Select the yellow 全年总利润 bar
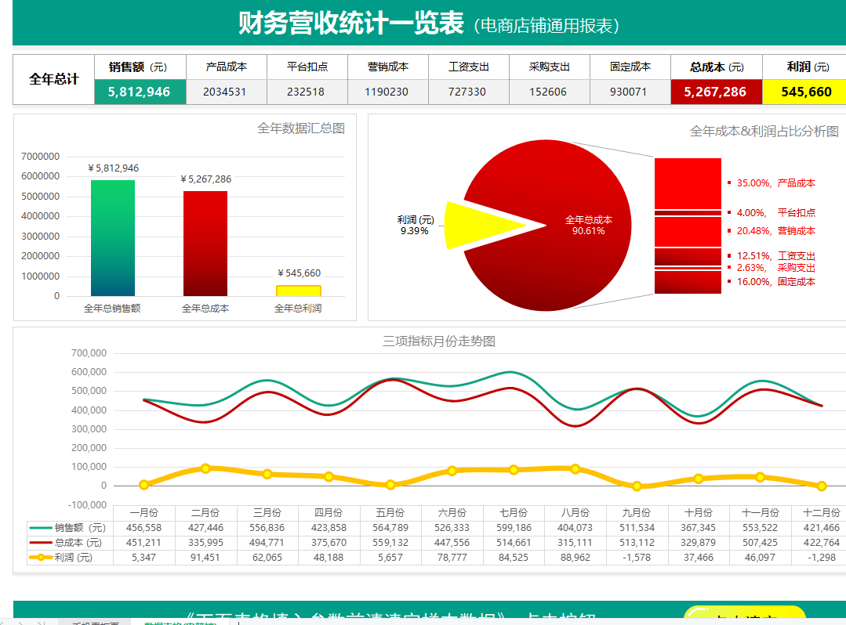This screenshot has height=625, width=846. tap(299, 291)
